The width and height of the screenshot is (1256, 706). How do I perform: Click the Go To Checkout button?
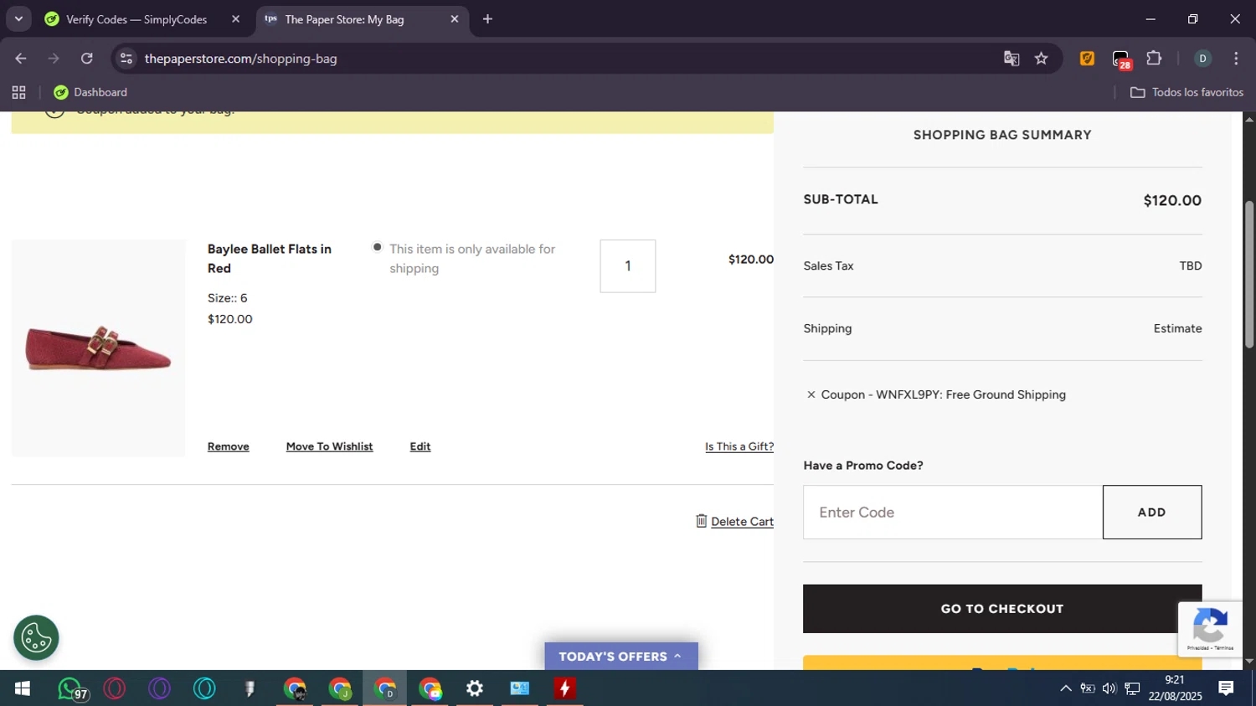1001,609
